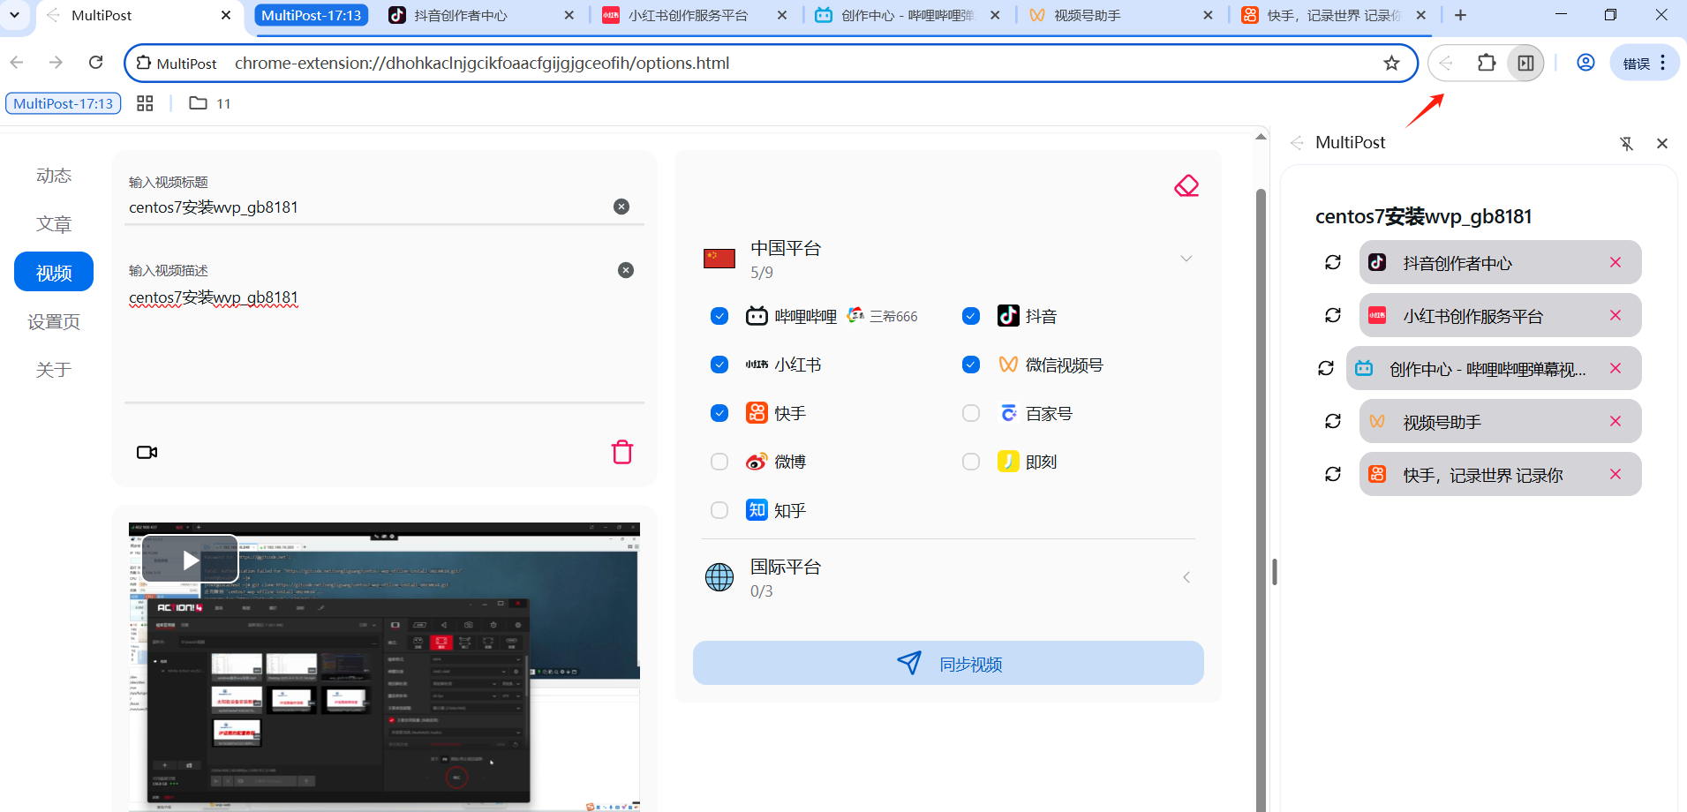
Task: Click the MultiPost-17:13 tab group label
Action: click(x=311, y=15)
